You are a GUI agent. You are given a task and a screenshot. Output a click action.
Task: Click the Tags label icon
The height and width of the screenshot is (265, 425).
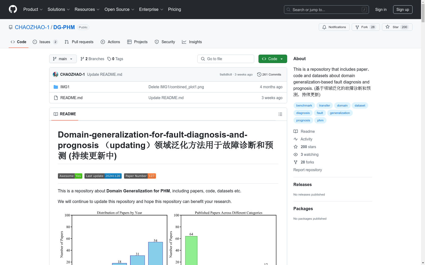(109, 59)
